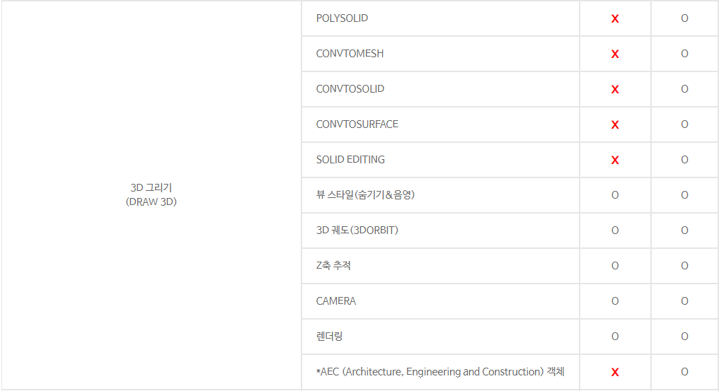Click the first O mark in CAMERA row

tap(615, 301)
